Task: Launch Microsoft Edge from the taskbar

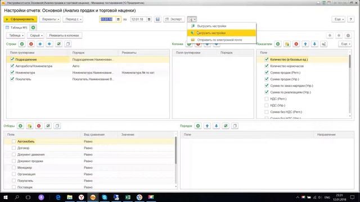Action: pyautogui.click(x=58, y=197)
